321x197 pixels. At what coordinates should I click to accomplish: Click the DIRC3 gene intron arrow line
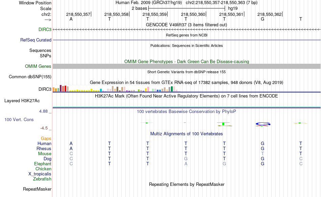(187, 30)
